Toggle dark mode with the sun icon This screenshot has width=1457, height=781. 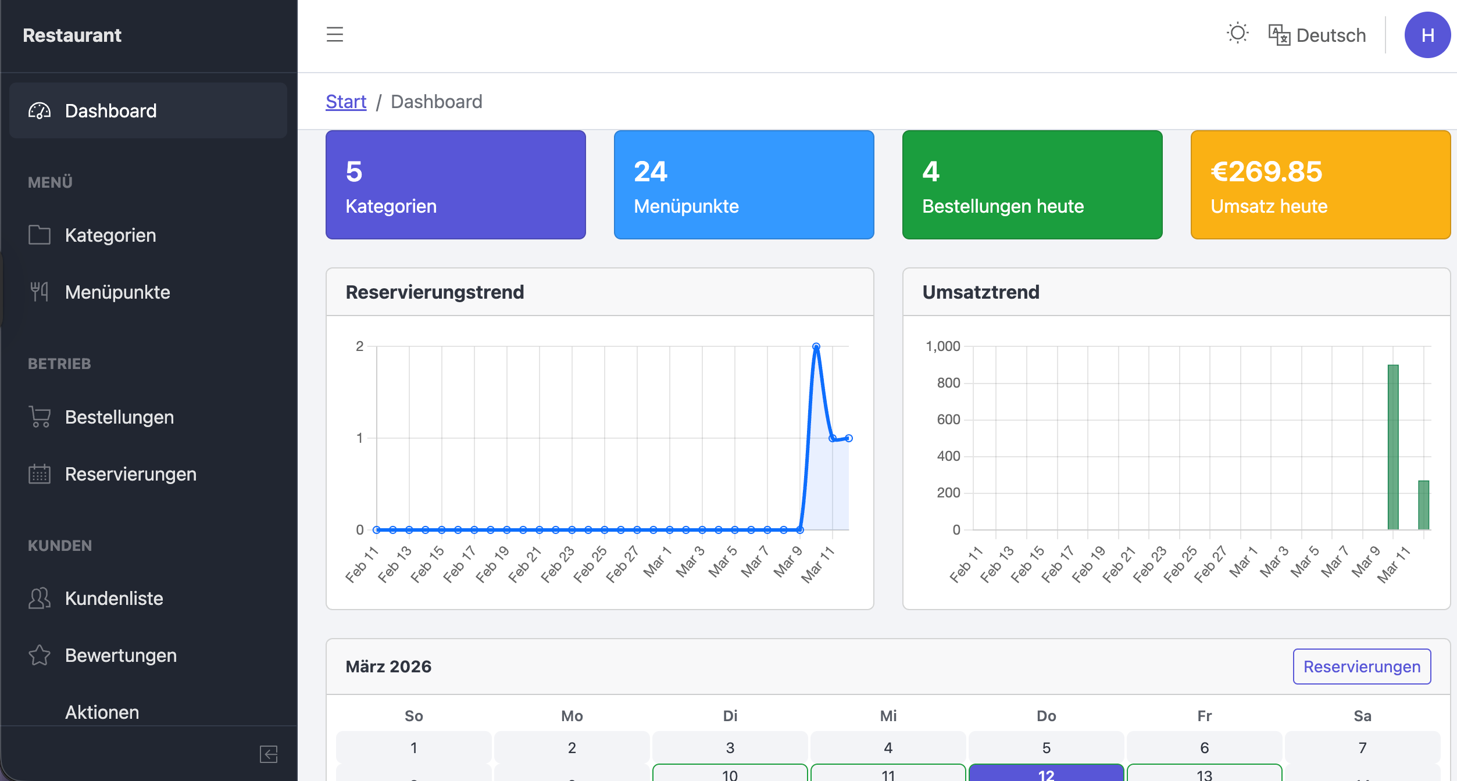coord(1237,34)
